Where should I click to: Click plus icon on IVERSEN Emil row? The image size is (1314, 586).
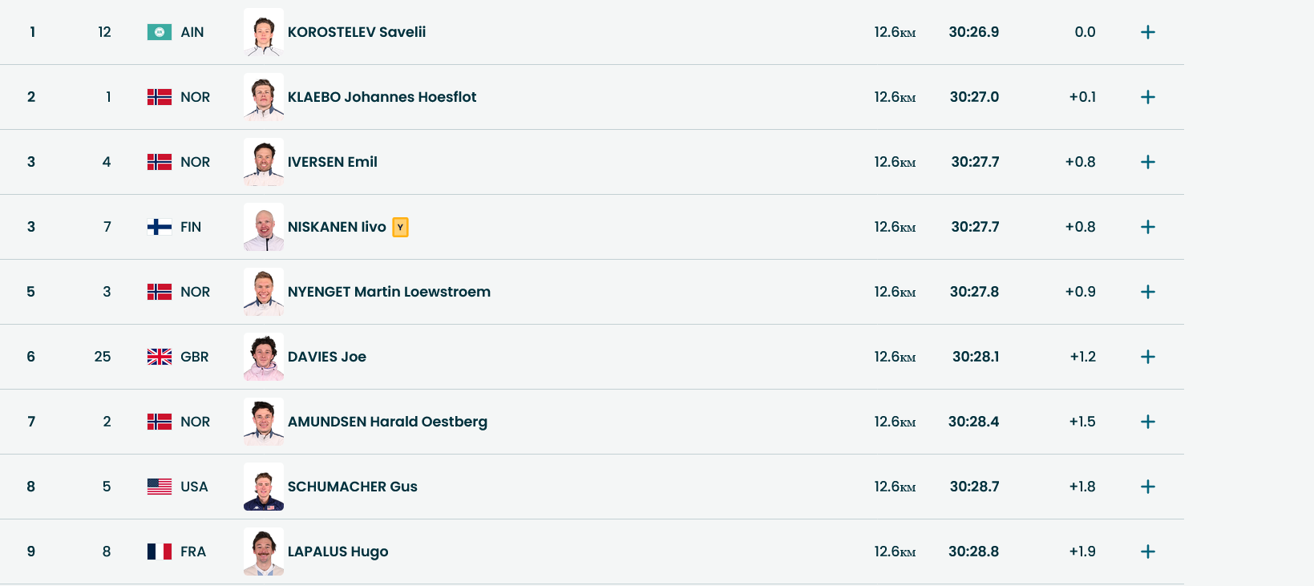pos(1148,162)
